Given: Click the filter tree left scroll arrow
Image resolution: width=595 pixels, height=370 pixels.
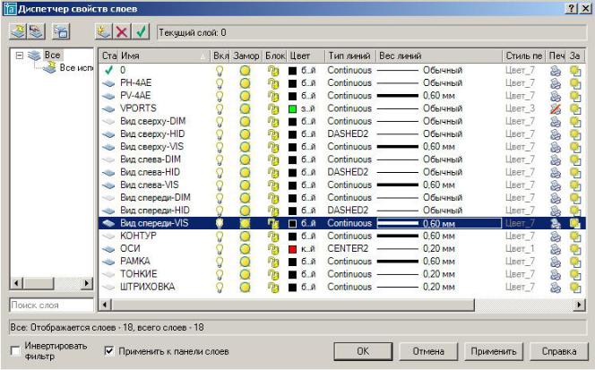Looking at the screenshot, I should point(16,283).
